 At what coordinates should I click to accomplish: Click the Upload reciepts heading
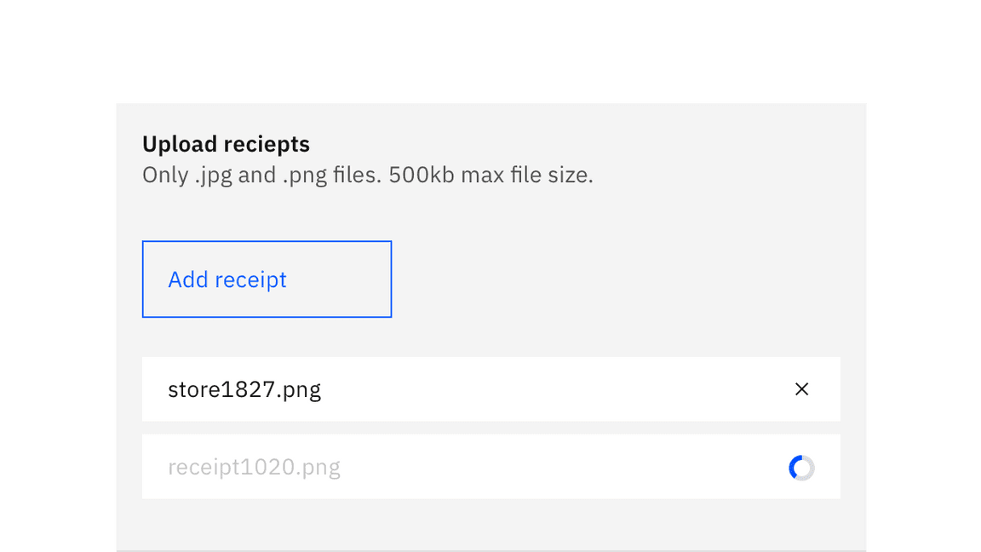(x=226, y=144)
